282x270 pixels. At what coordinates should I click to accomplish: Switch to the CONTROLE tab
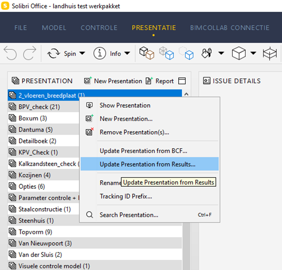(x=99, y=28)
